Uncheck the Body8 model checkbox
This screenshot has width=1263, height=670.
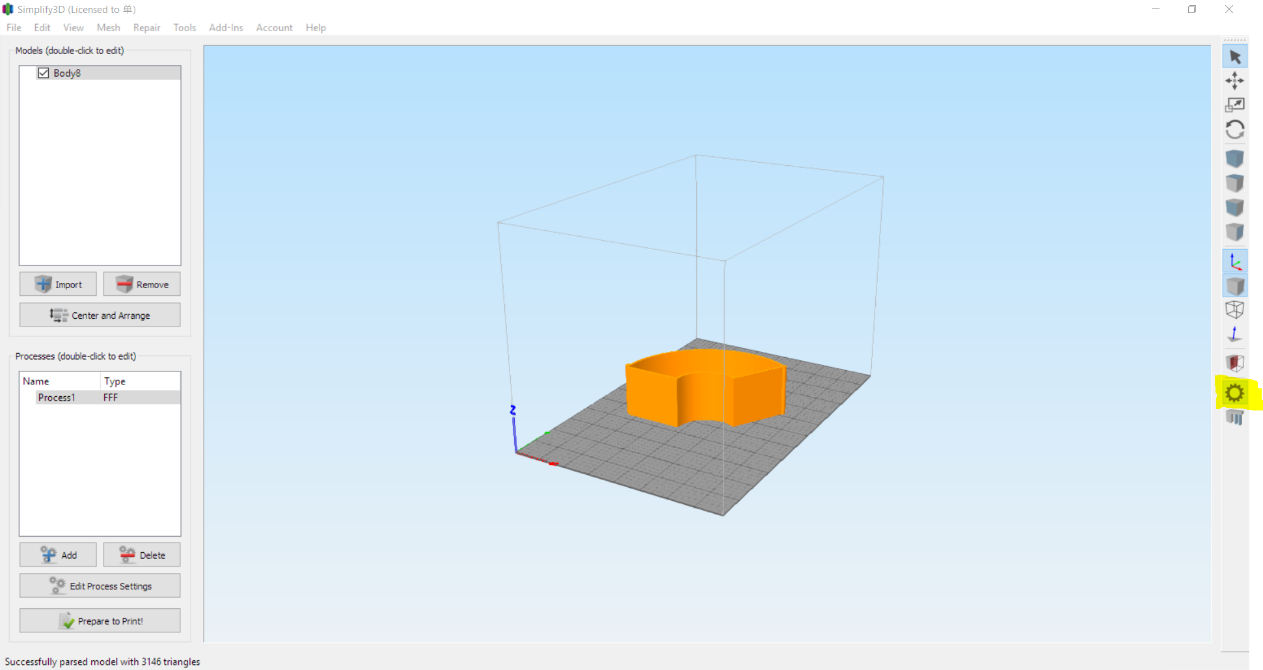coord(44,73)
